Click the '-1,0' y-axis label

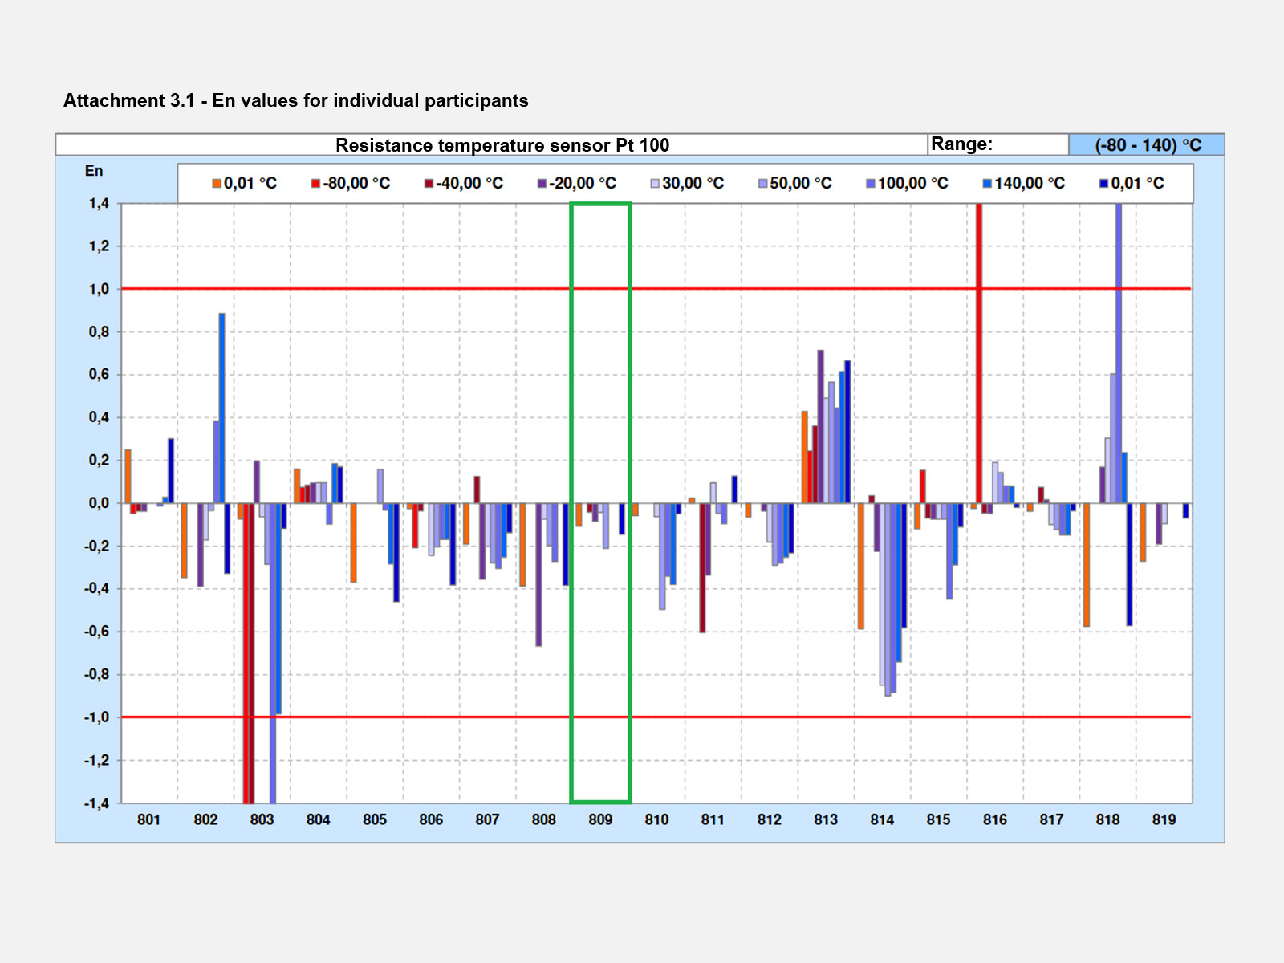point(96,717)
